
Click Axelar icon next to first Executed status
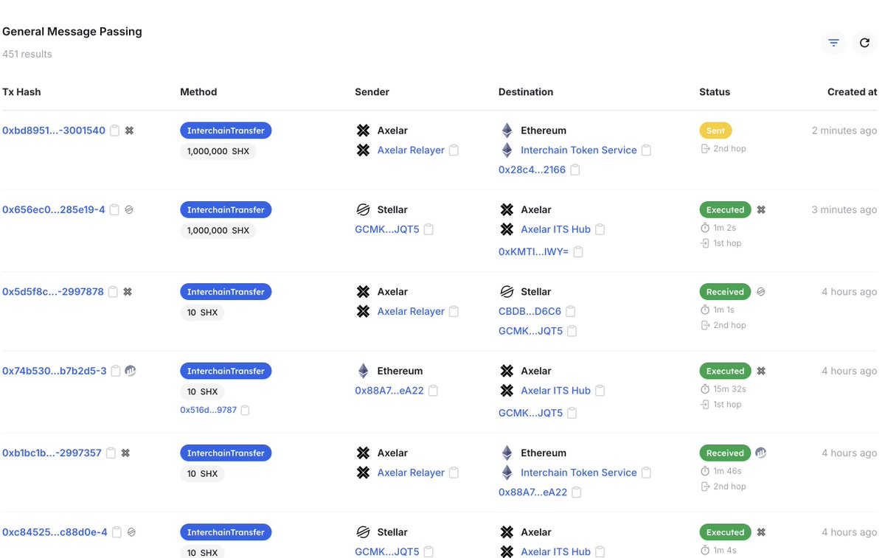[761, 209]
